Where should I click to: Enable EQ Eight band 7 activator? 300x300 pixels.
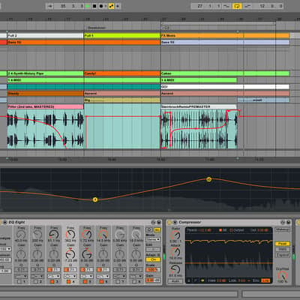coord(118,282)
